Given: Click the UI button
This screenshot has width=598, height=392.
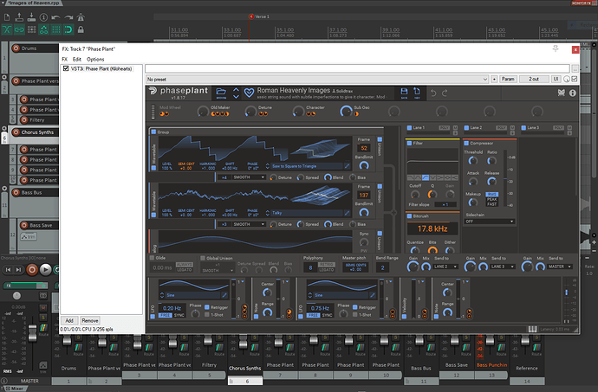Looking at the screenshot, I should click(x=556, y=79).
